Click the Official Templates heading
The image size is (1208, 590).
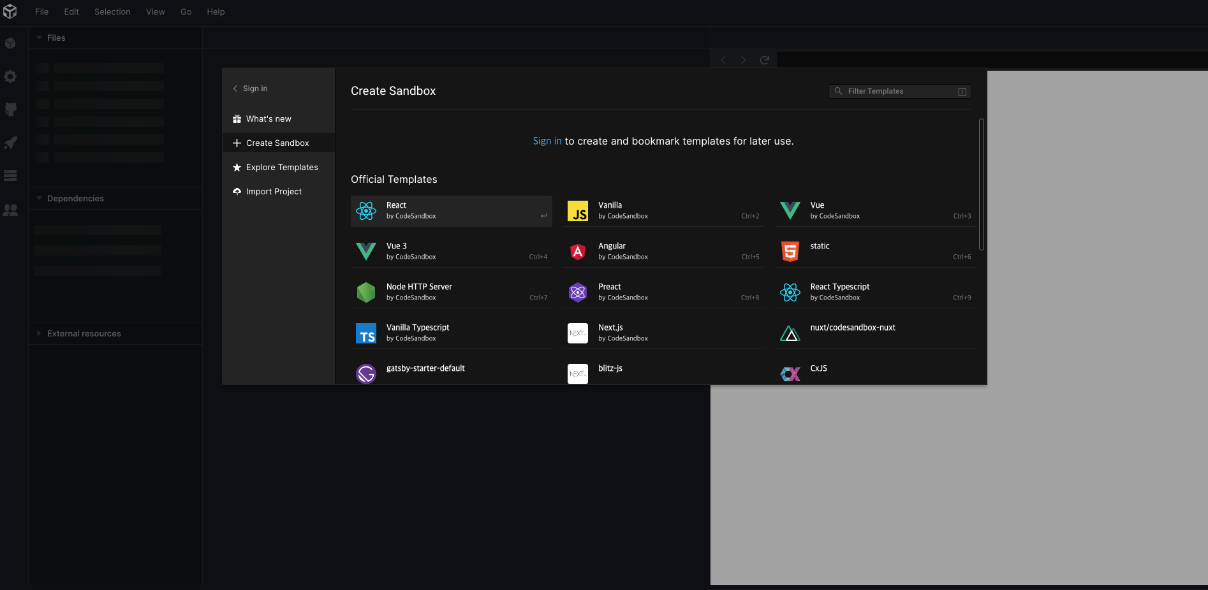click(394, 179)
